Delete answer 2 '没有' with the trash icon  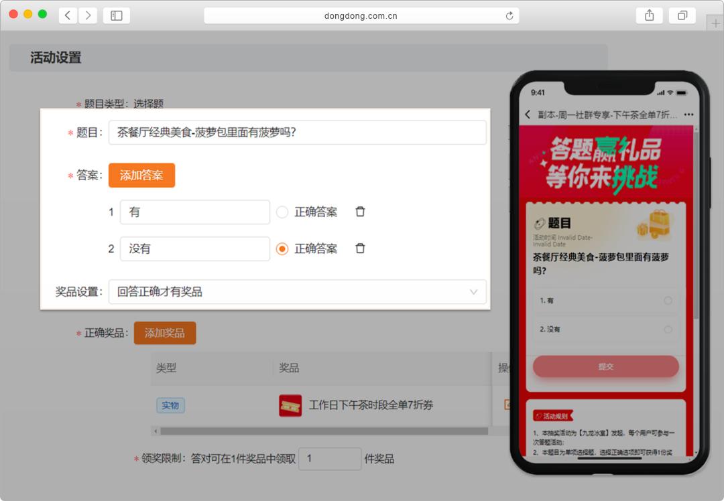coord(360,248)
